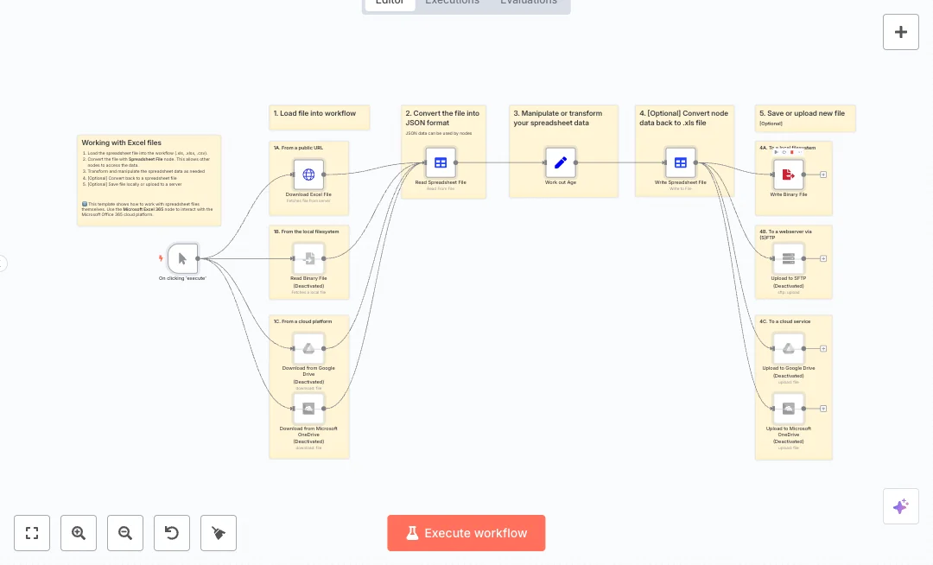Add a new node with the plus button
The width and height of the screenshot is (933, 565).
(x=901, y=32)
